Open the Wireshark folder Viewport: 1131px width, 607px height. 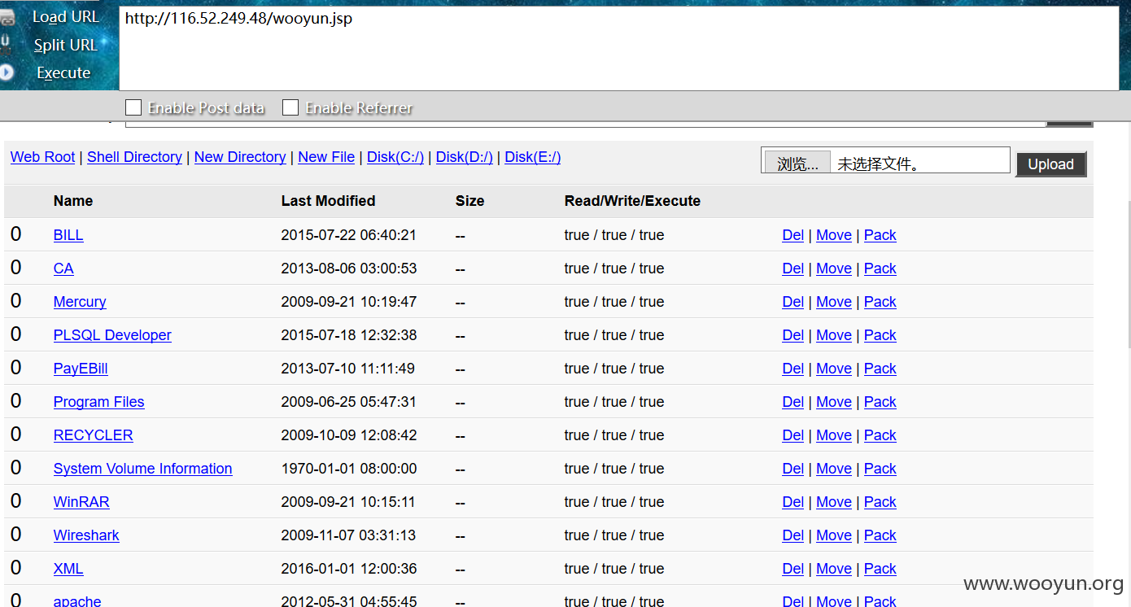coord(86,535)
